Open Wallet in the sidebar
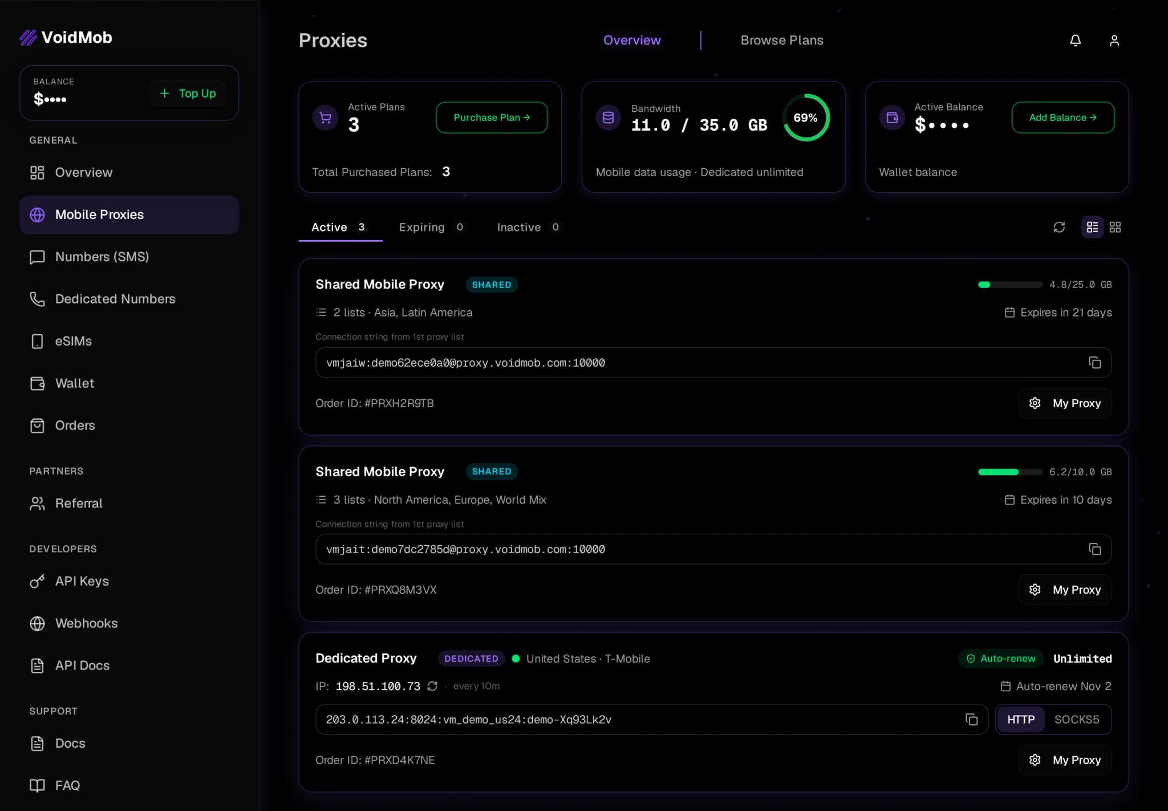This screenshot has height=811, width=1168. pos(129,383)
